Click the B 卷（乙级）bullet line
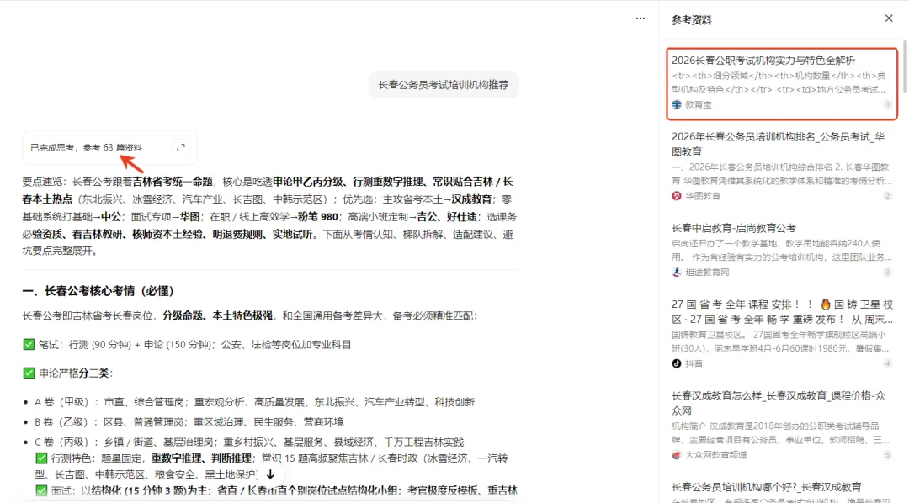 coord(189,422)
